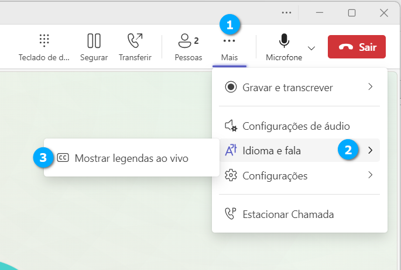Mute the Microfone
401x270 pixels.
[x=284, y=41]
